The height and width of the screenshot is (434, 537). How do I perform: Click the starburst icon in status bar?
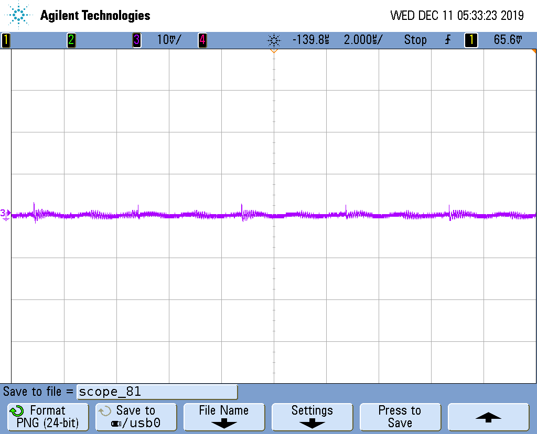[274, 40]
